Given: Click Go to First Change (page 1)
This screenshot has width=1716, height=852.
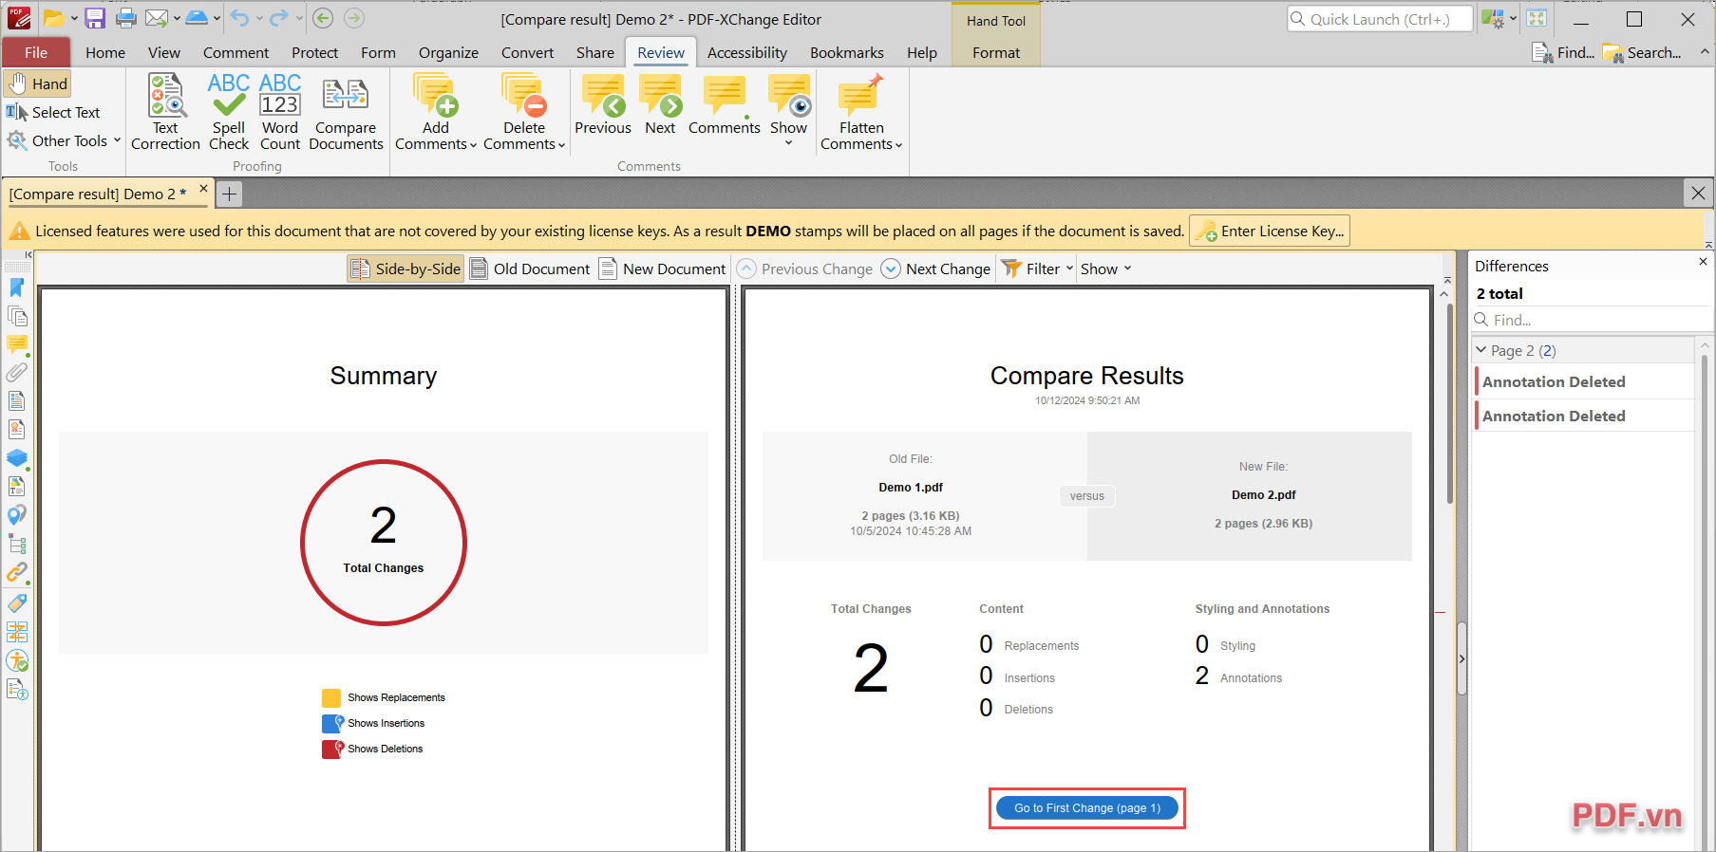Looking at the screenshot, I should coord(1087,808).
